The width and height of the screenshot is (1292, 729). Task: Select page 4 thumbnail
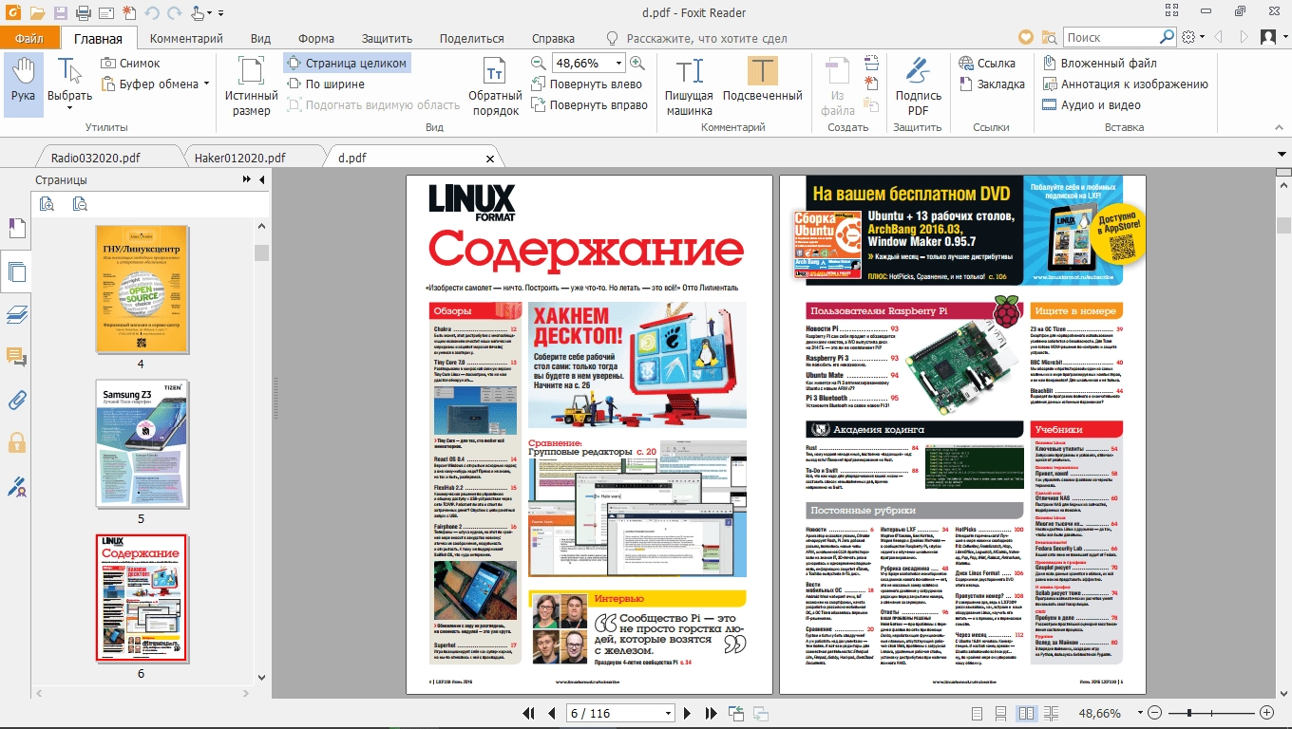pyautogui.click(x=141, y=290)
